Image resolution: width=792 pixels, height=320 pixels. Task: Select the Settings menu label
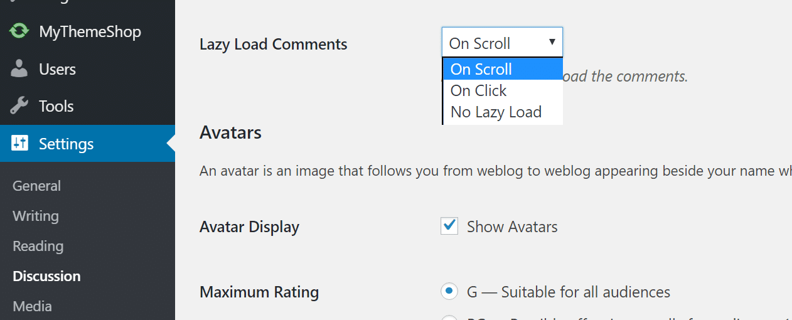(66, 144)
